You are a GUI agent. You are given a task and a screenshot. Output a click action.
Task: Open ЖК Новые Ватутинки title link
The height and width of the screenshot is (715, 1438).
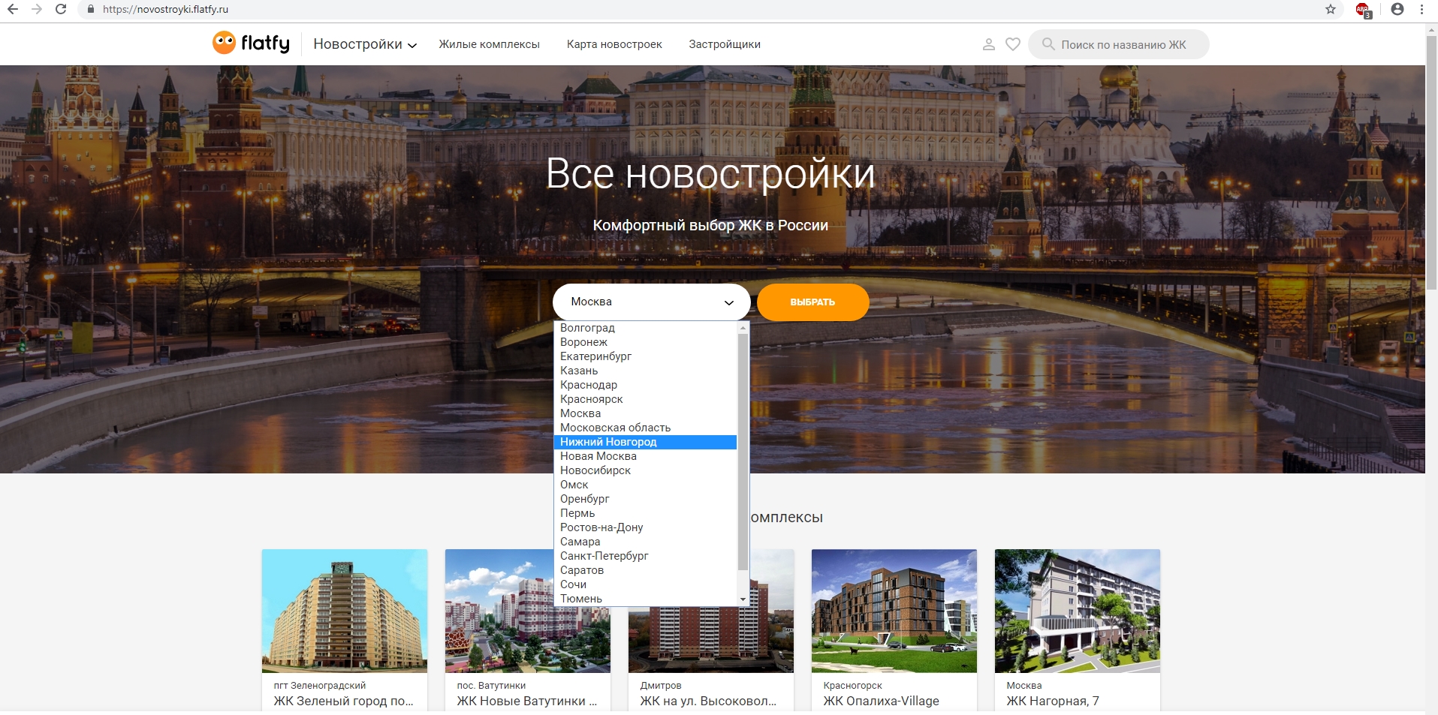(527, 701)
